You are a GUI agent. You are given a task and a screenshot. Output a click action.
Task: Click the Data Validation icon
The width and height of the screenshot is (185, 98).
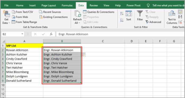[x=180, y=22]
